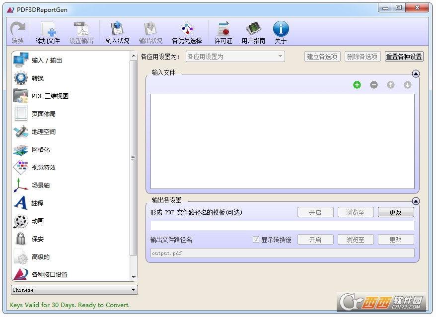The image size is (436, 317).
Task: Click the 输入 / 输出 sidebar label
Action: (47, 61)
